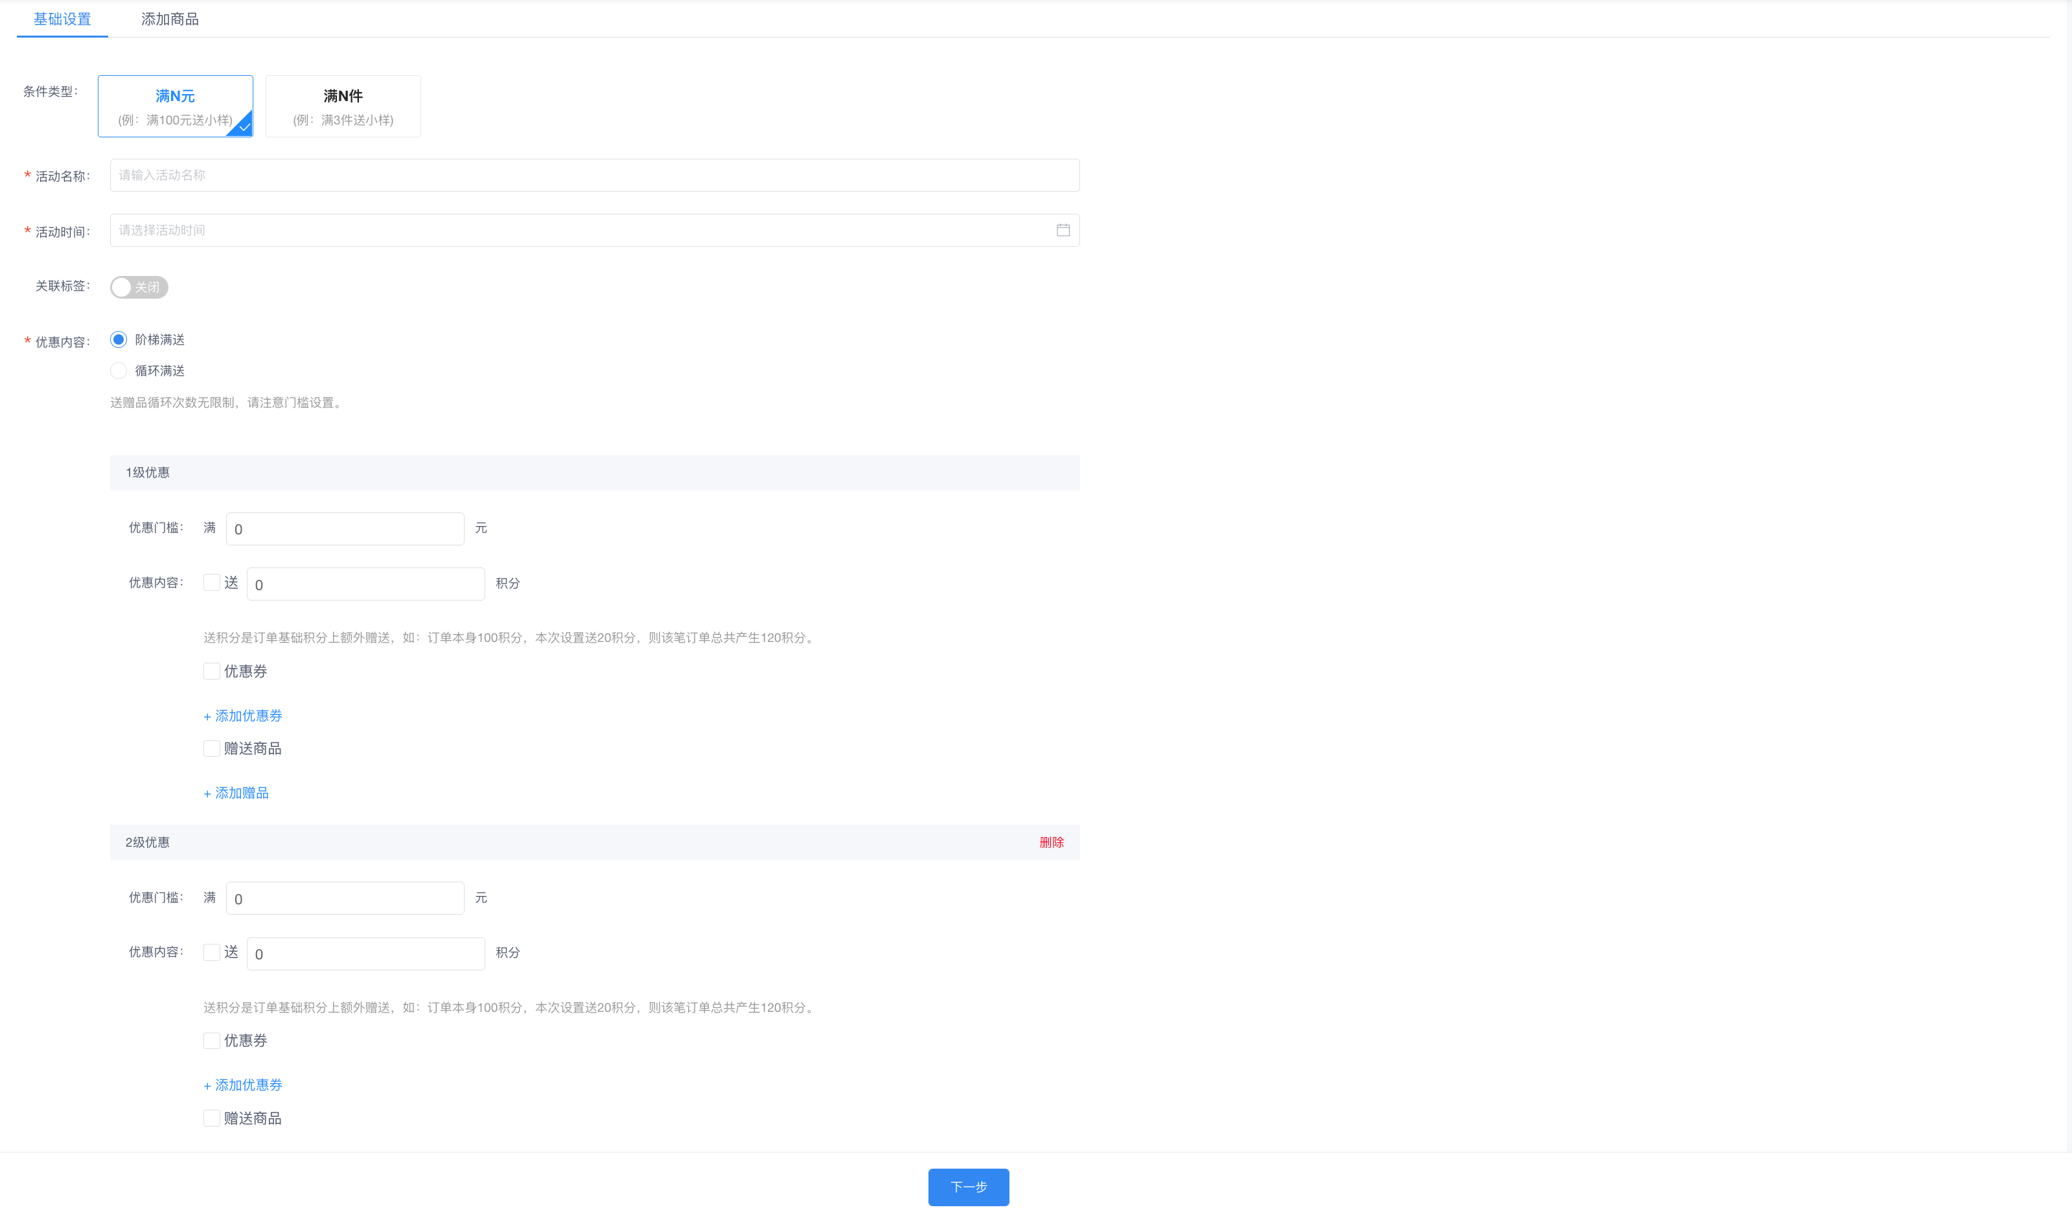Click the 添加赠品 link
The image size is (2072, 1214).
point(236,793)
